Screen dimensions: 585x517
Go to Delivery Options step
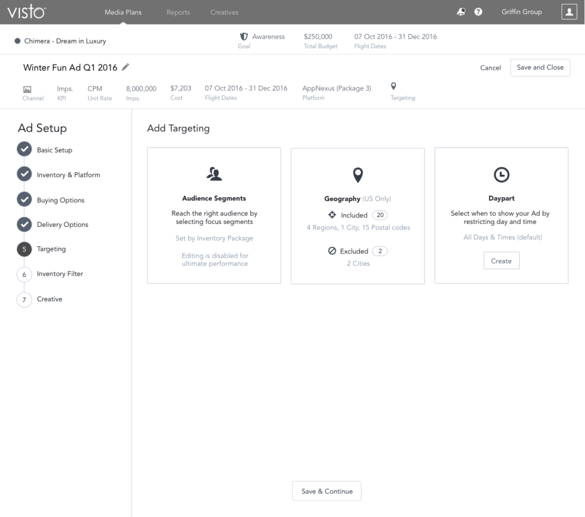tap(63, 225)
